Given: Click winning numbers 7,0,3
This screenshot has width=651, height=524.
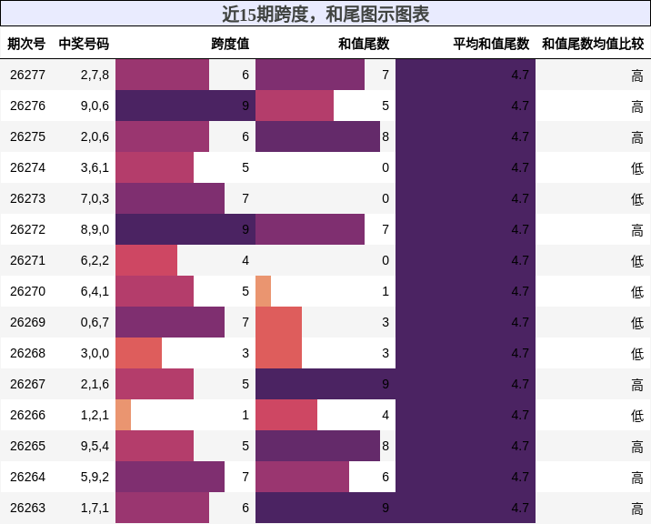Looking at the screenshot, I should coord(95,198).
